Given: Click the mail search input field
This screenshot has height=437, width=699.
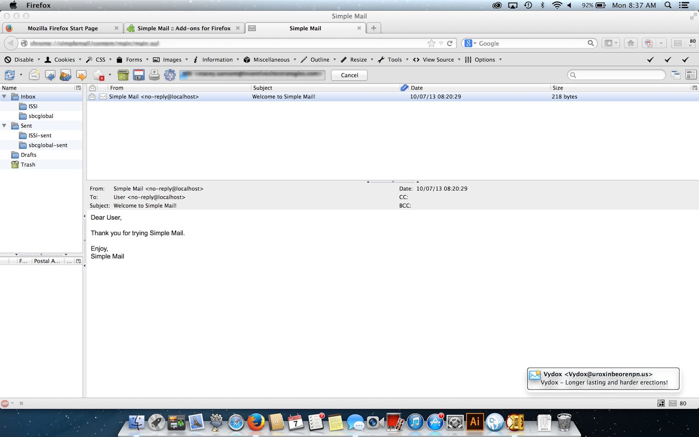Looking at the screenshot, I should 616,75.
